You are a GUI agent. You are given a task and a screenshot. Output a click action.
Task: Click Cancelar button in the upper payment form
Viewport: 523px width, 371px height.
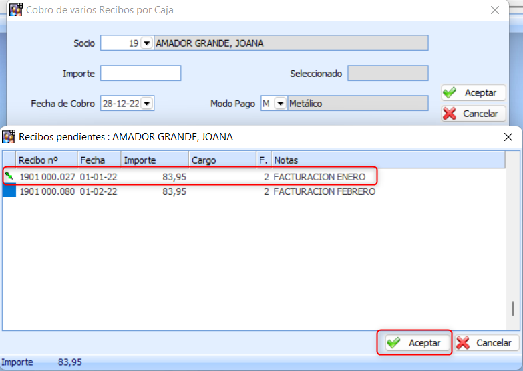click(474, 114)
